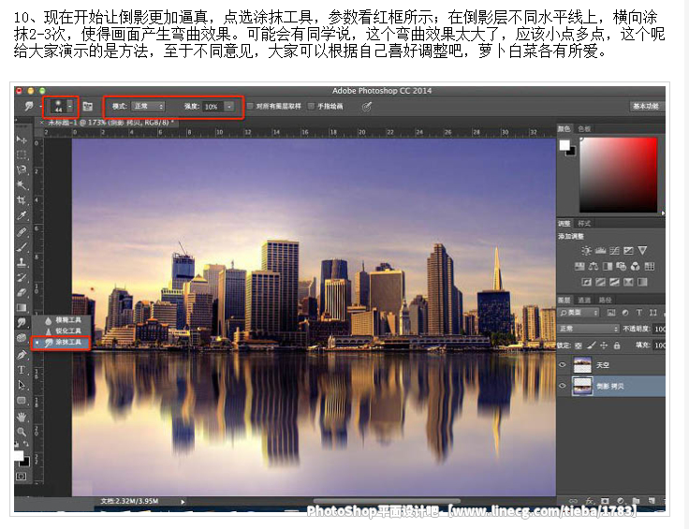Enable 手指绘画 checkbox
This screenshot has height=529, width=689.
(311, 107)
